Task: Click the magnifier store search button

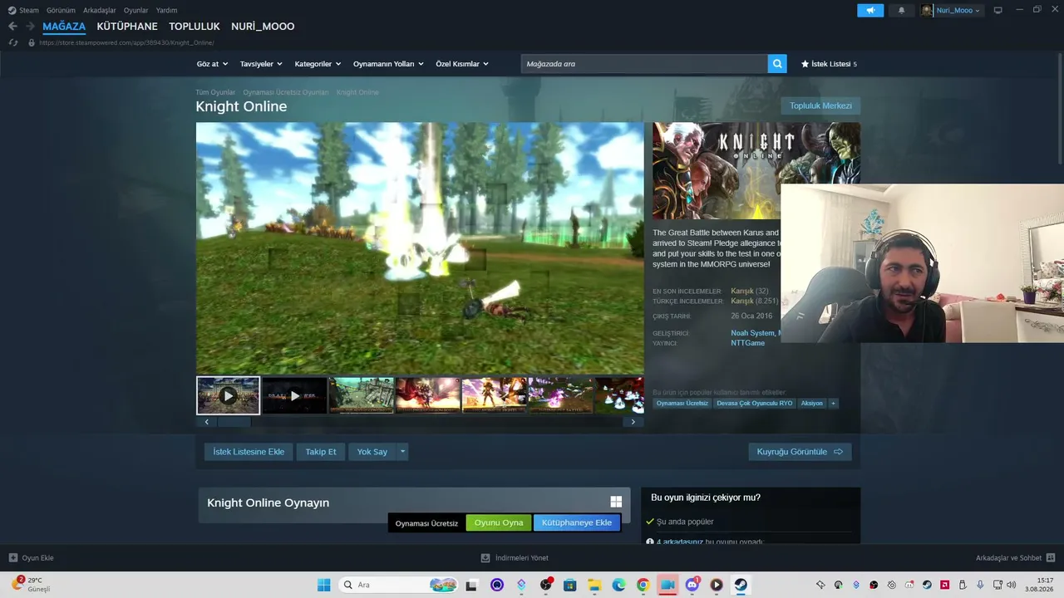Action: 777,64
